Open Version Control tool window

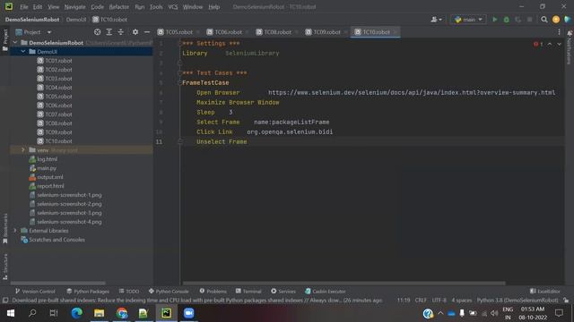coord(35,291)
